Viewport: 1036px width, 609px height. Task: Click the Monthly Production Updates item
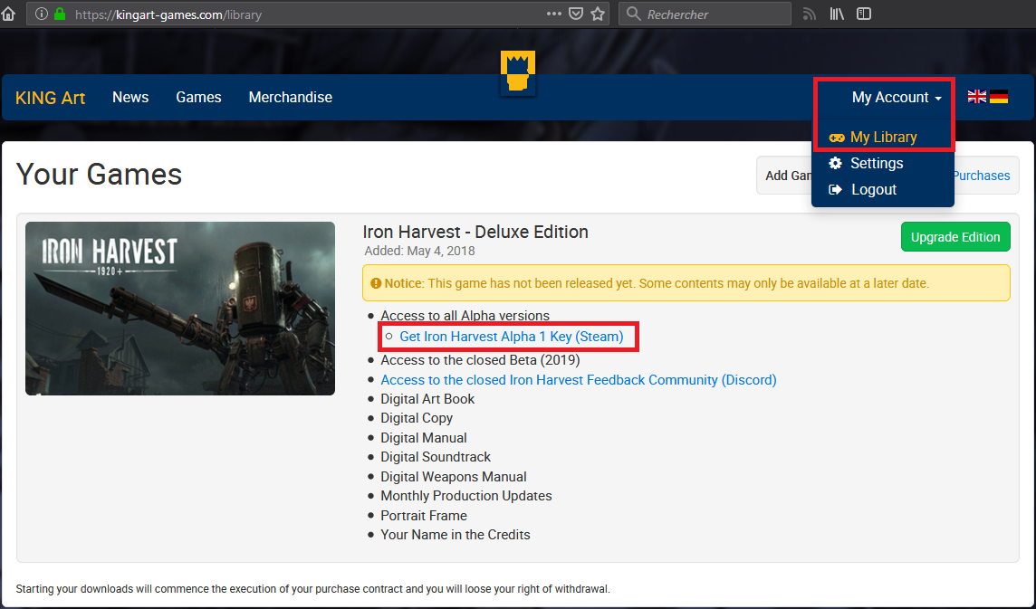click(465, 496)
